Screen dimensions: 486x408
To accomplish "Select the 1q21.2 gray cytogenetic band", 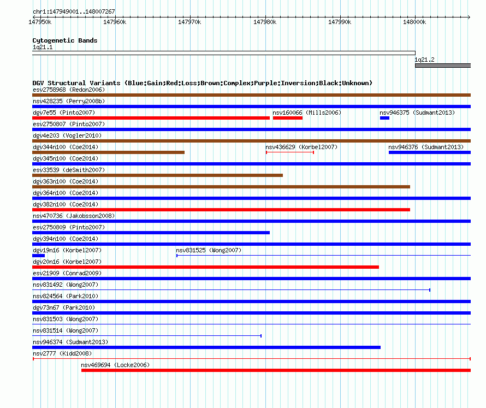I will tap(443, 66).
